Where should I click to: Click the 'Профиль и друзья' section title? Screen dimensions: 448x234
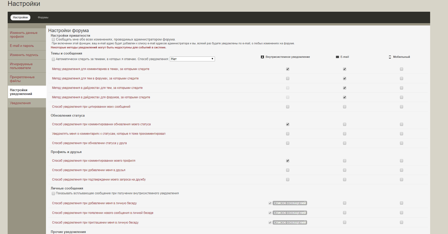coord(66,152)
